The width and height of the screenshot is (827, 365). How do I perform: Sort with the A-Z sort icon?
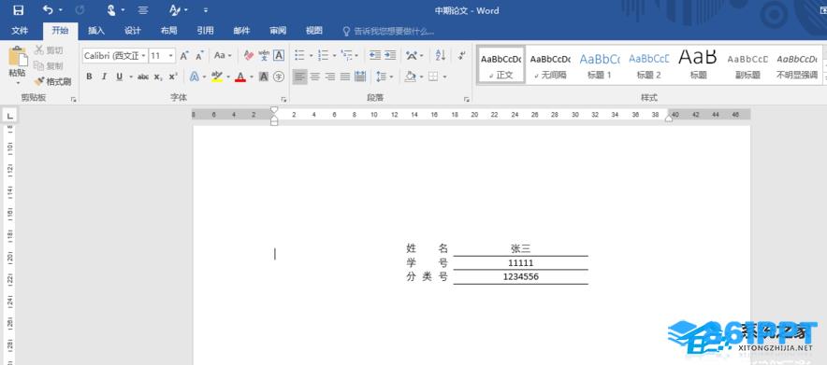click(x=441, y=55)
